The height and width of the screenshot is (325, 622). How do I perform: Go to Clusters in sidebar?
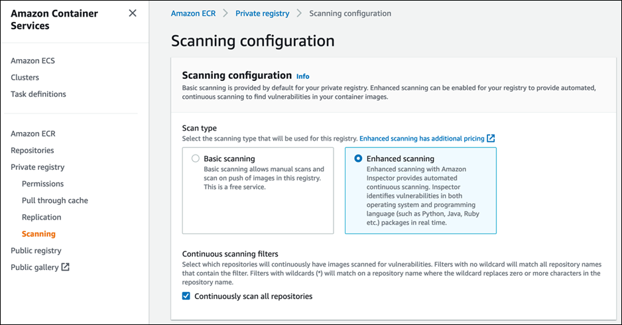pos(25,78)
